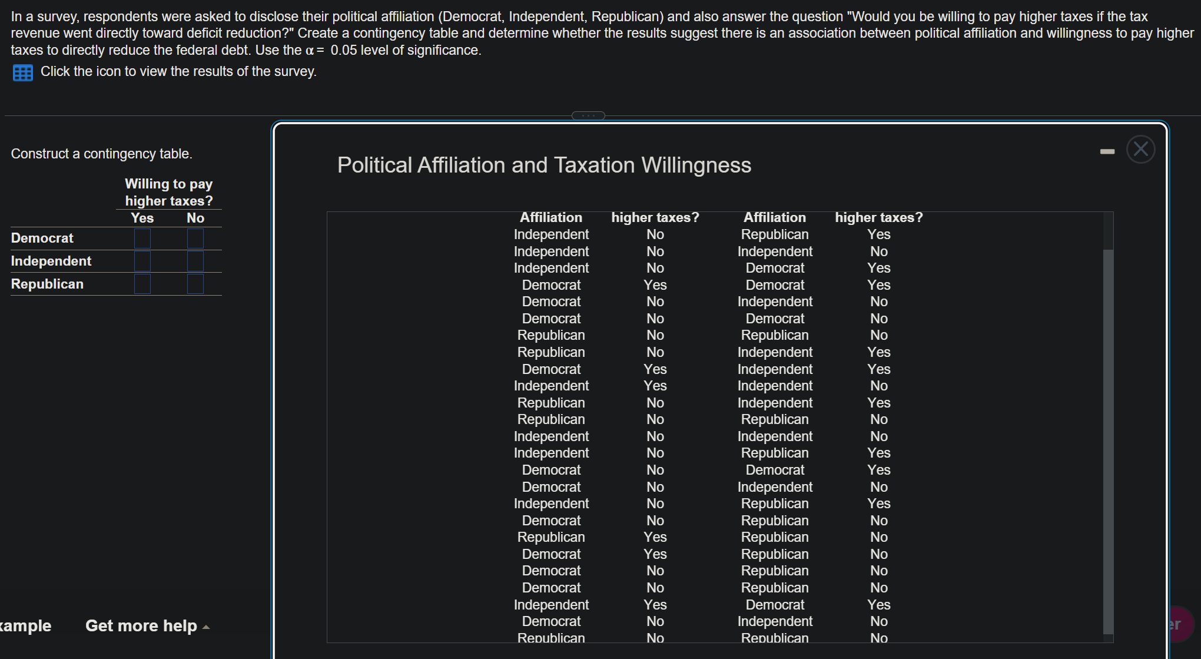Screen dimensions: 1201x659
Task: Minimize the survey results popup
Action: [1107, 152]
